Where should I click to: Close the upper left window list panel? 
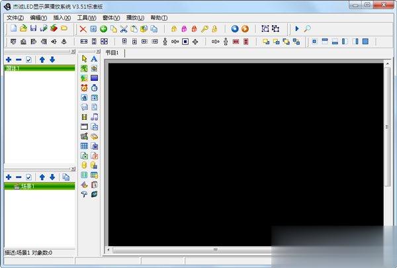(73, 52)
